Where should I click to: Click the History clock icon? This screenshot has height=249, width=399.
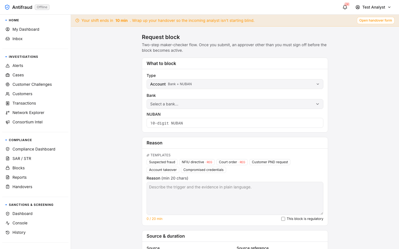point(8,232)
